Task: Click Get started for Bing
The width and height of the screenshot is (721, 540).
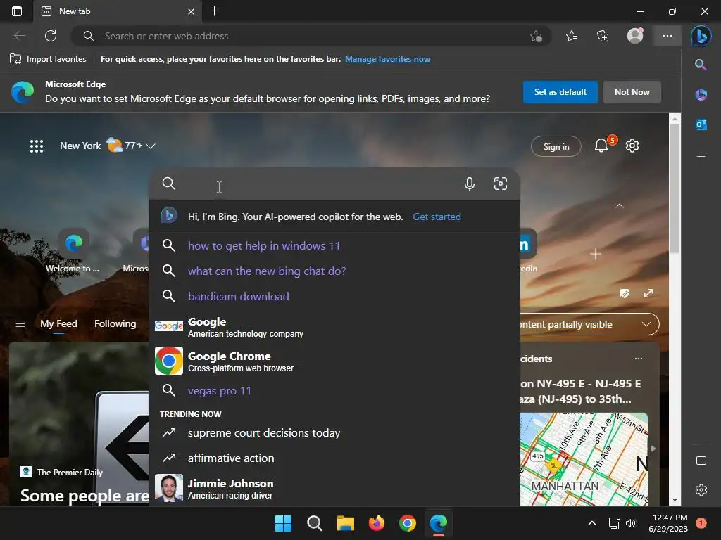Action: [437, 217]
